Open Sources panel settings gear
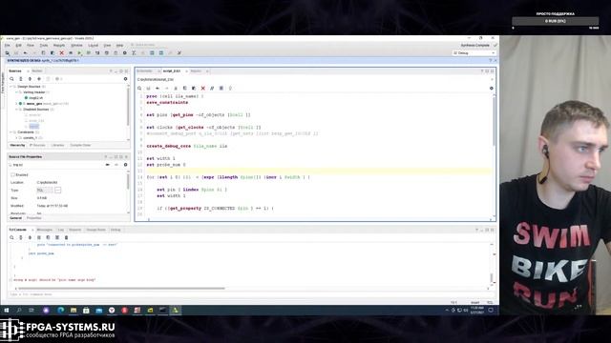This screenshot has height=343, width=611. click(x=125, y=79)
